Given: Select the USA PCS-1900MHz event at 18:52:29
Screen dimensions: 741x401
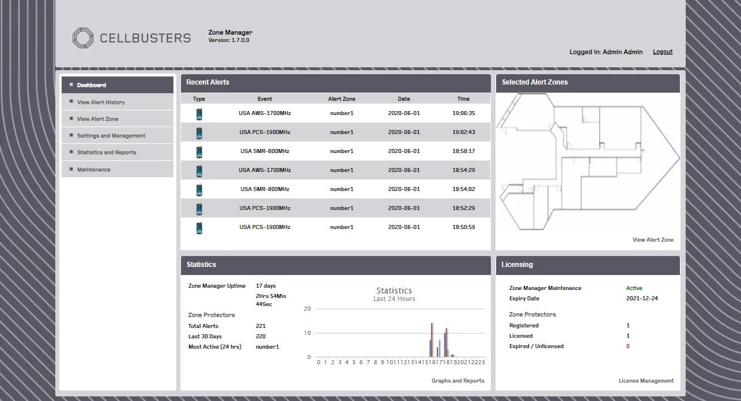Looking at the screenshot, I should [265, 208].
